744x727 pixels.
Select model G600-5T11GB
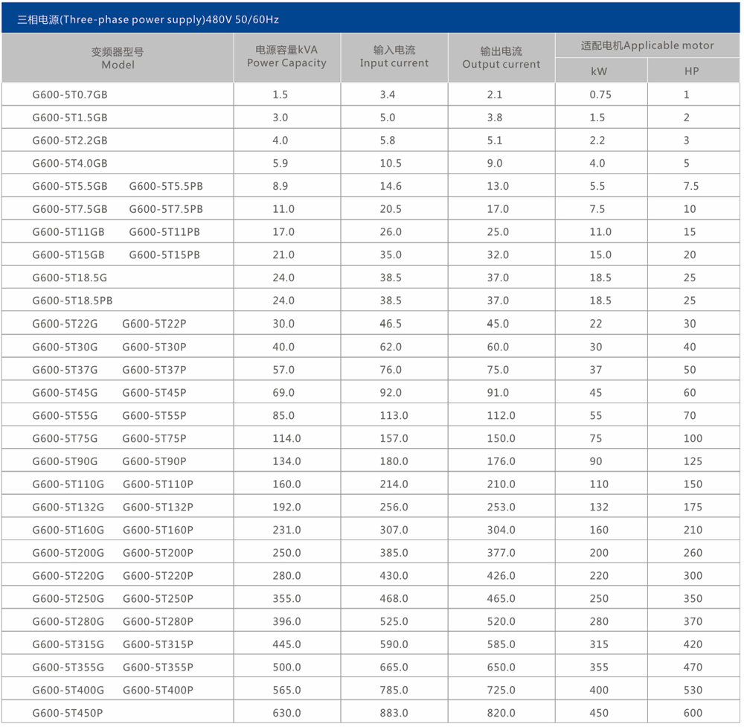[x=68, y=232]
